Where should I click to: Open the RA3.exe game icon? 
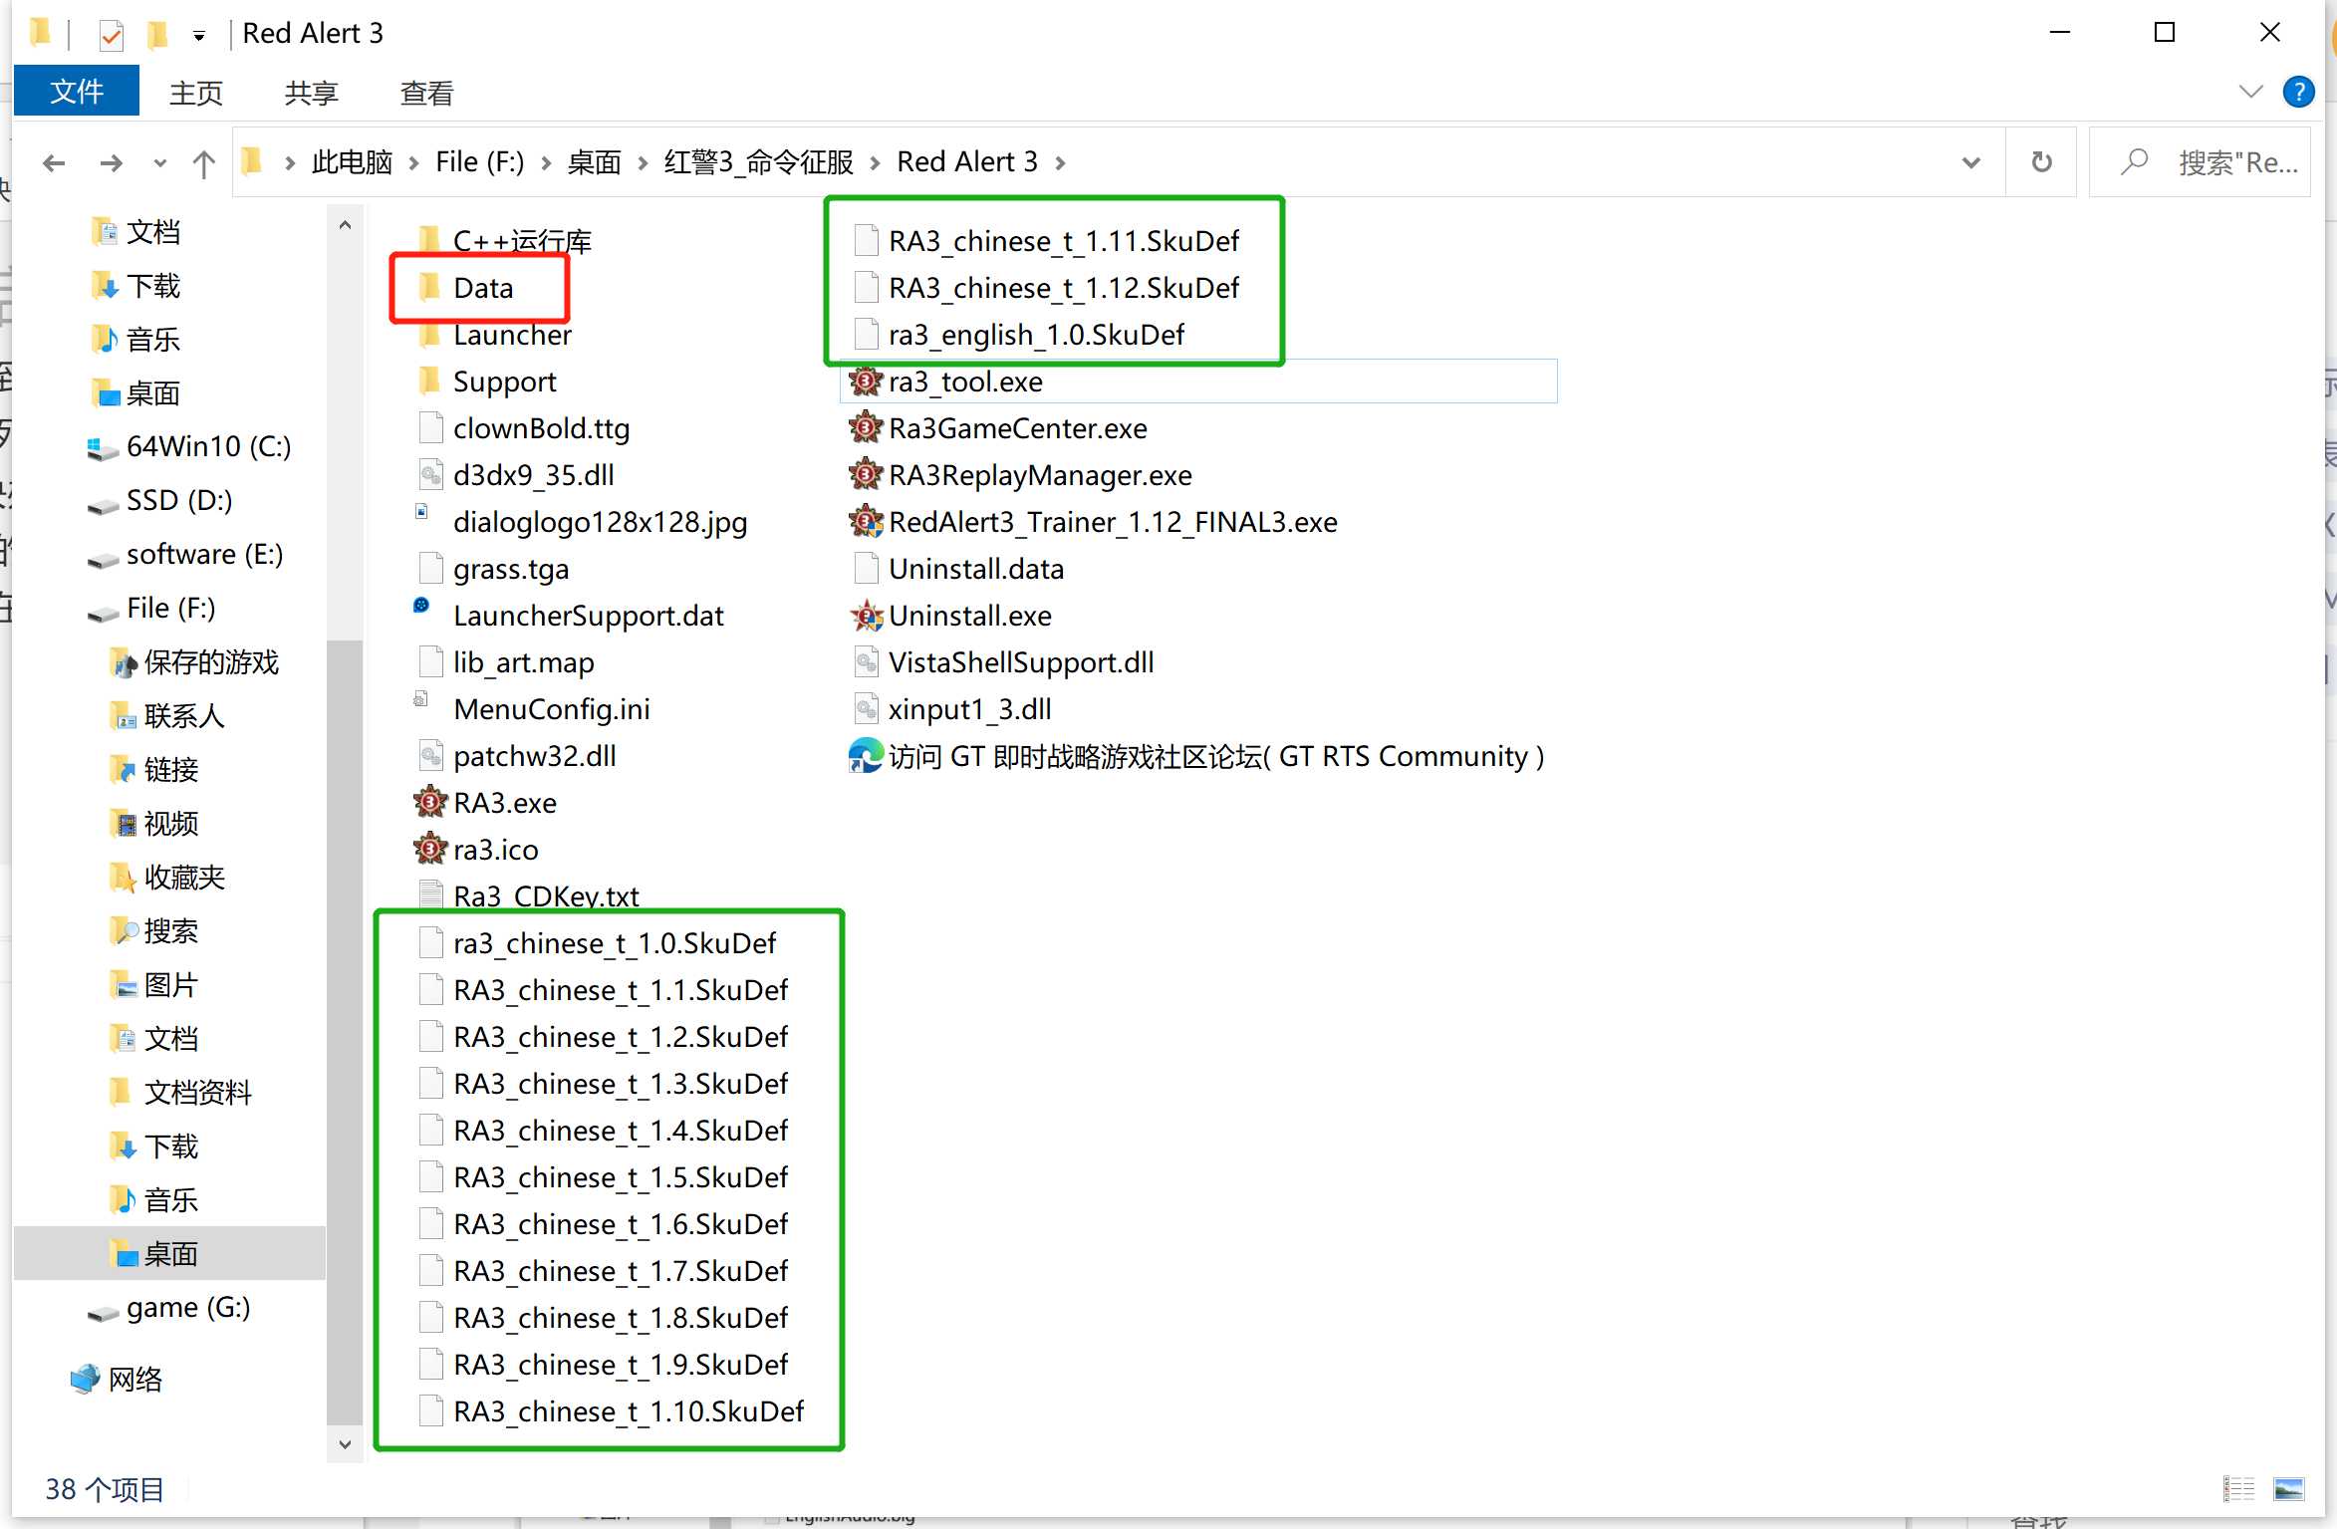[x=430, y=802]
